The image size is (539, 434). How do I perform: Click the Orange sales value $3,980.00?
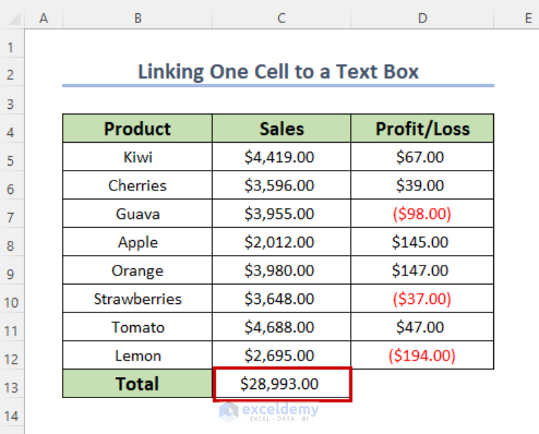282,270
